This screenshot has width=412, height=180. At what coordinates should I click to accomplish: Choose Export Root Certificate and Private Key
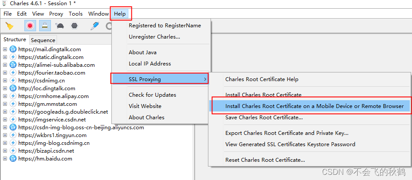pyautogui.click(x=287, y=133)
